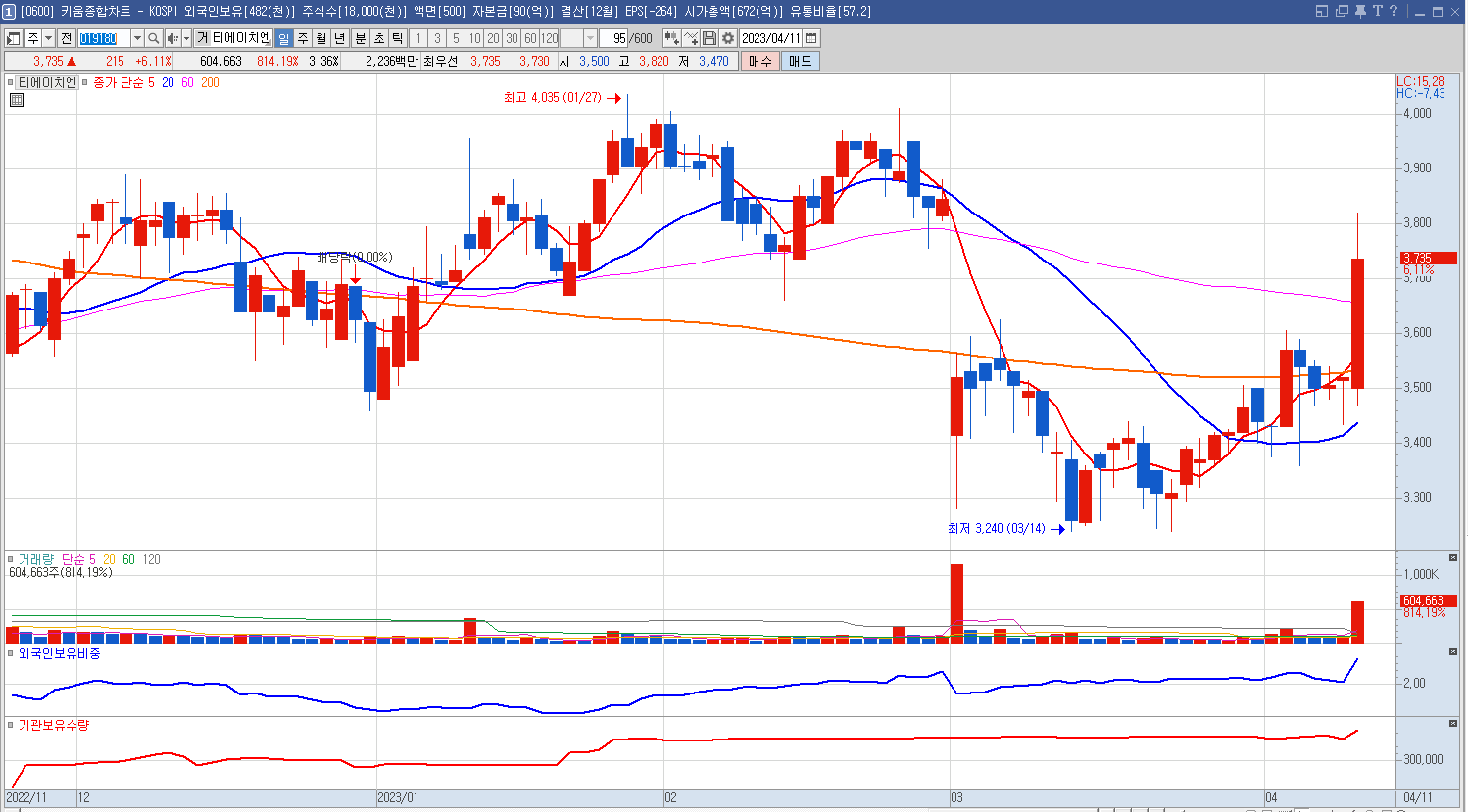This screenshot has width=1468, height=812.
Task: Open empty interval combo dropdown arrow
Action: click(590, 38)
